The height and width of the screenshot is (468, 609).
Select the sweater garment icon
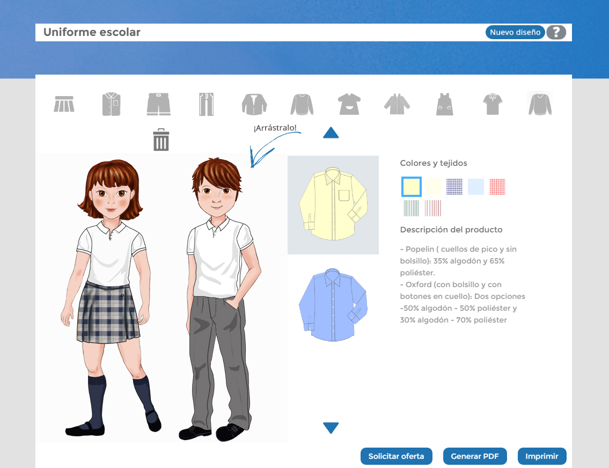pos(301,103)
